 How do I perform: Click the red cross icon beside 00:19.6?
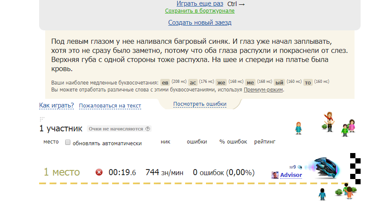click(99, 172)
